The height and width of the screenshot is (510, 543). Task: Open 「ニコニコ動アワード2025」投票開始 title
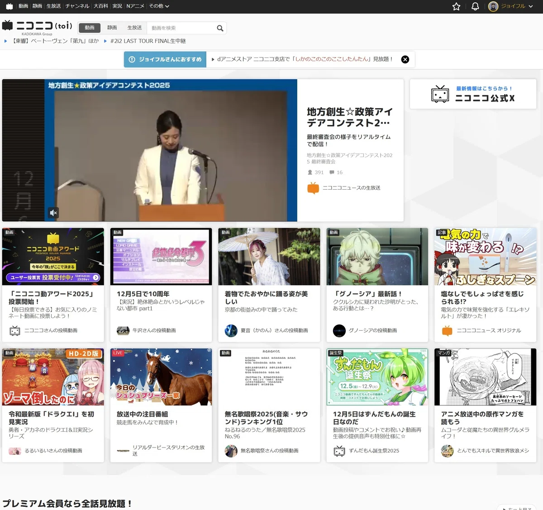[x=51, y=298]
